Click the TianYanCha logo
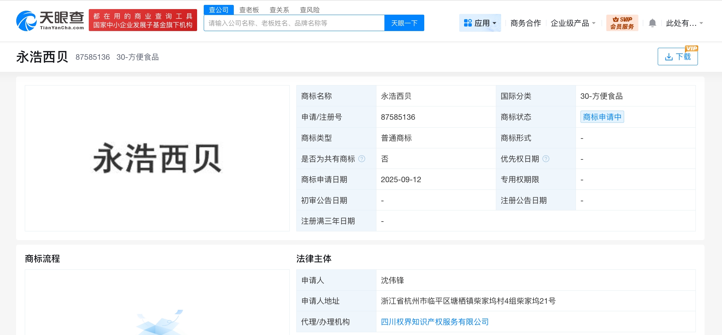The height and width of the screenshot is (335, 722). 50,21
